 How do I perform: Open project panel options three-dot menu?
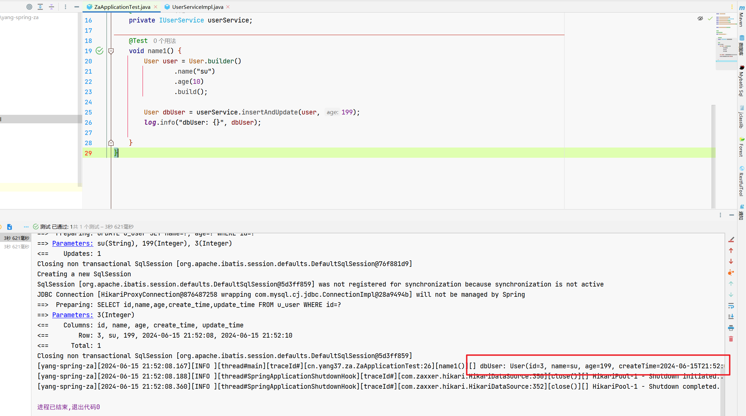coord(65,7)
